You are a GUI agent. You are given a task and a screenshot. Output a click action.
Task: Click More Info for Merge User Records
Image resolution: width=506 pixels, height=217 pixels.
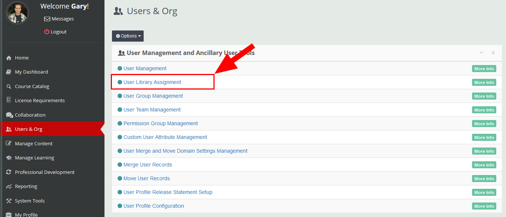pyautogui.click(x=484, y=165)
